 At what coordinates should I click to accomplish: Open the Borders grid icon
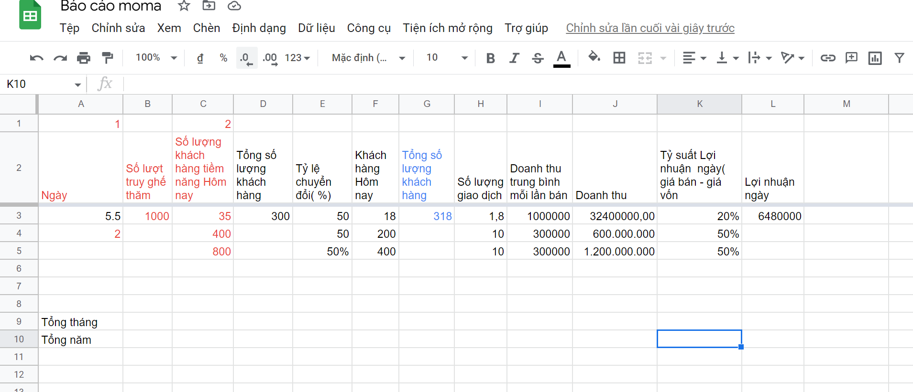pyautogui.click(x=619, y=58)
